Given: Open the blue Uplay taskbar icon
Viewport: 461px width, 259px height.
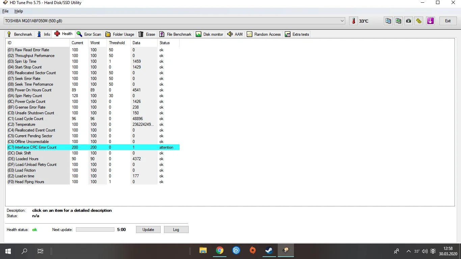Looking at the screenshot, I should (x=236, y=251).
